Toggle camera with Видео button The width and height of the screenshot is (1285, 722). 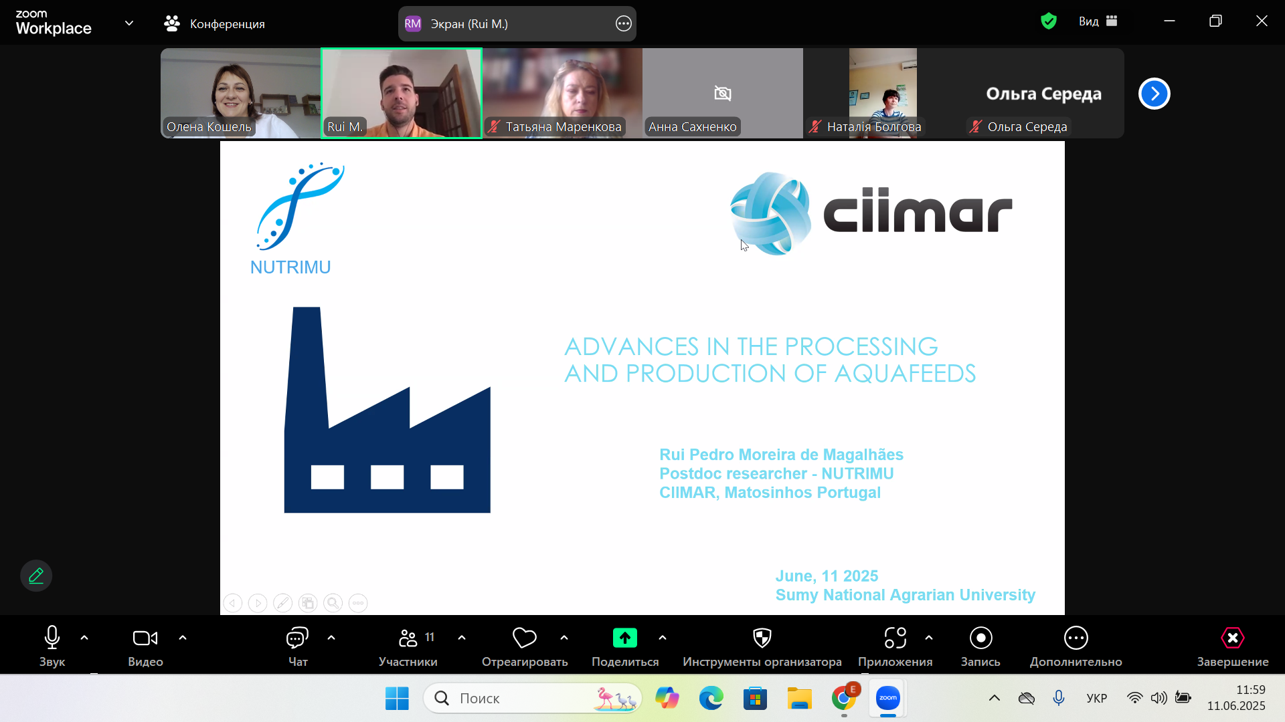point(145,646)
